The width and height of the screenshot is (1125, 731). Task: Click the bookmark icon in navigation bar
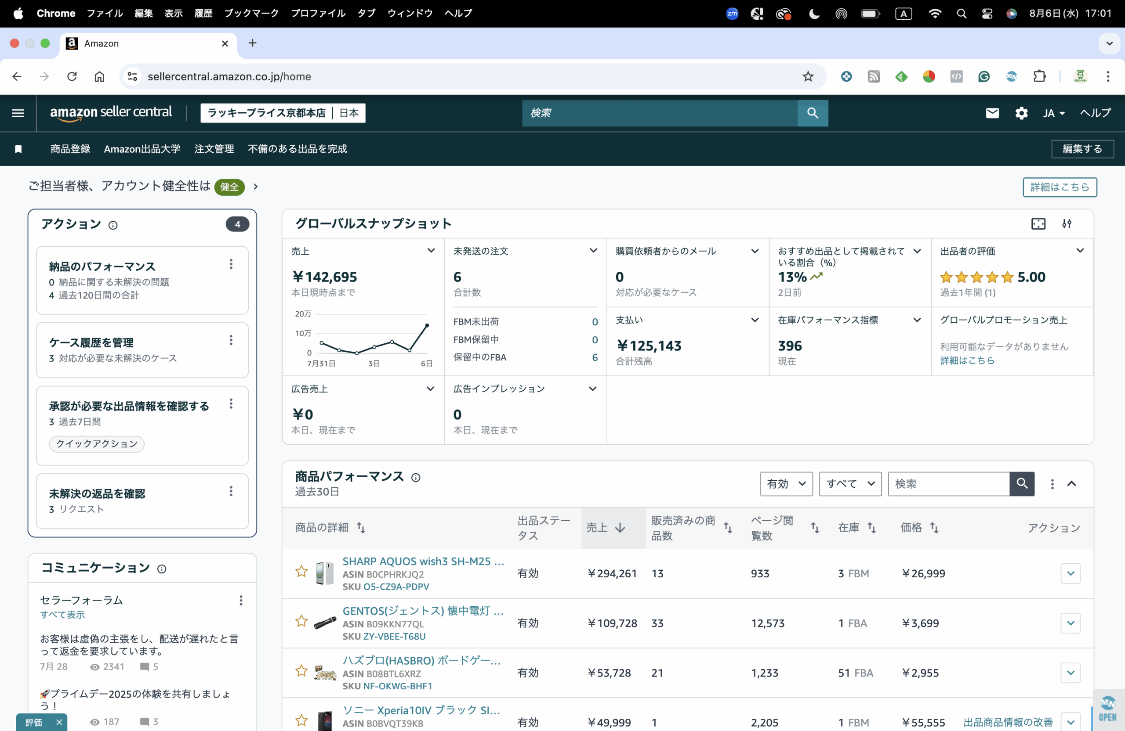[18, 149]
